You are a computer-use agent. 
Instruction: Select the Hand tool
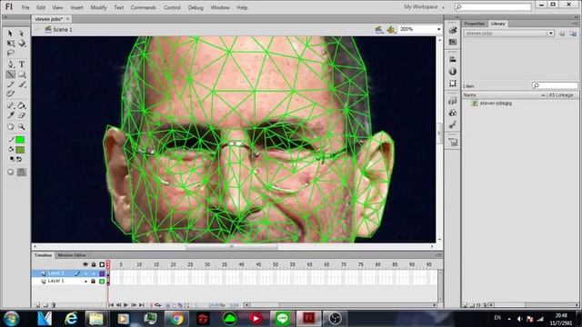10,127
